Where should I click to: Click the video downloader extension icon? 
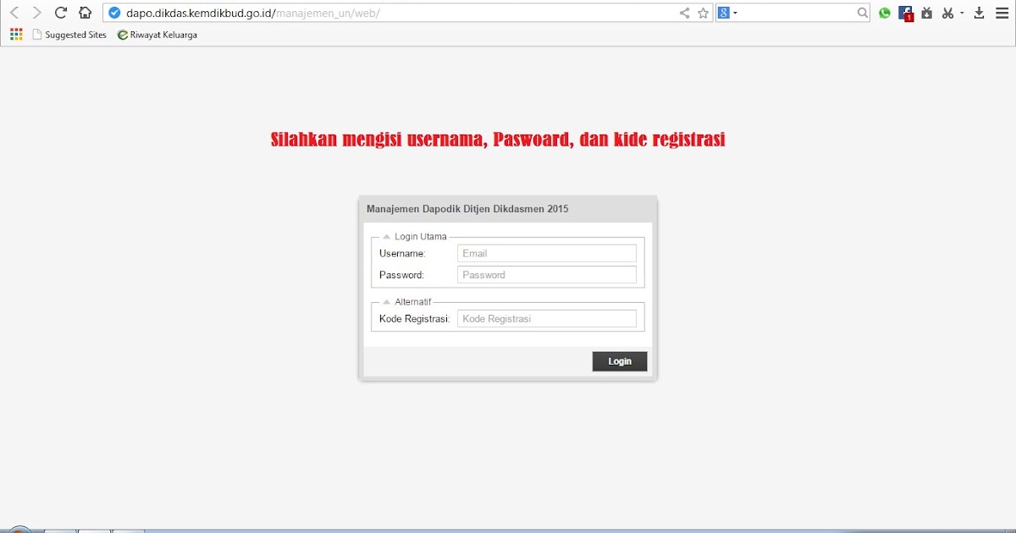pyautogui.click(x=926, y=13)
